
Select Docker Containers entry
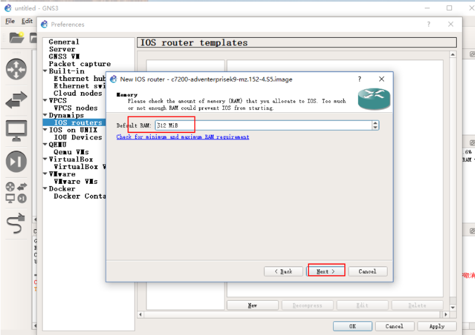tap(79, 196)
